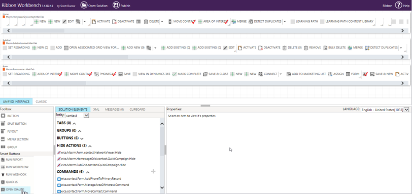Click right arrow of Home ribbon scrollbar
Screen dimensions: 412x194
coord(402,31)
